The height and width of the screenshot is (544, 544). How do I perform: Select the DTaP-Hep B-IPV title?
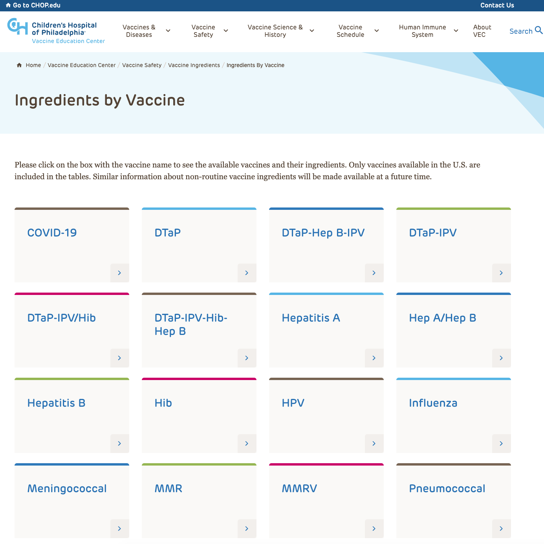coord(323,233)
